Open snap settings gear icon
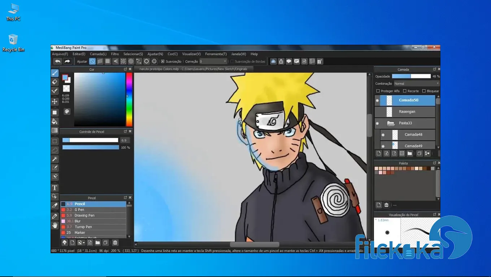This screenshot has height=277, width=491. 154,61
